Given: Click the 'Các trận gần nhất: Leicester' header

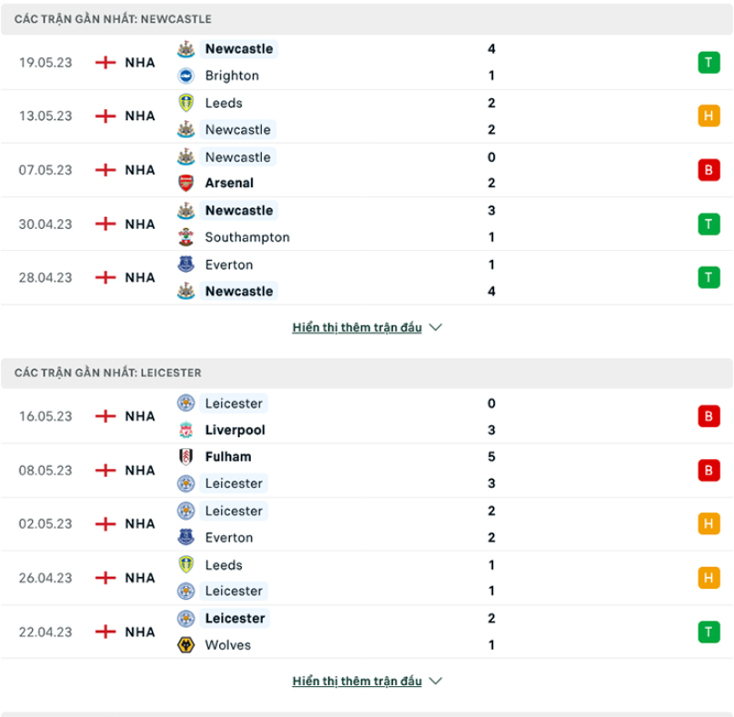Looking at the screenshot, I should 108,373.
